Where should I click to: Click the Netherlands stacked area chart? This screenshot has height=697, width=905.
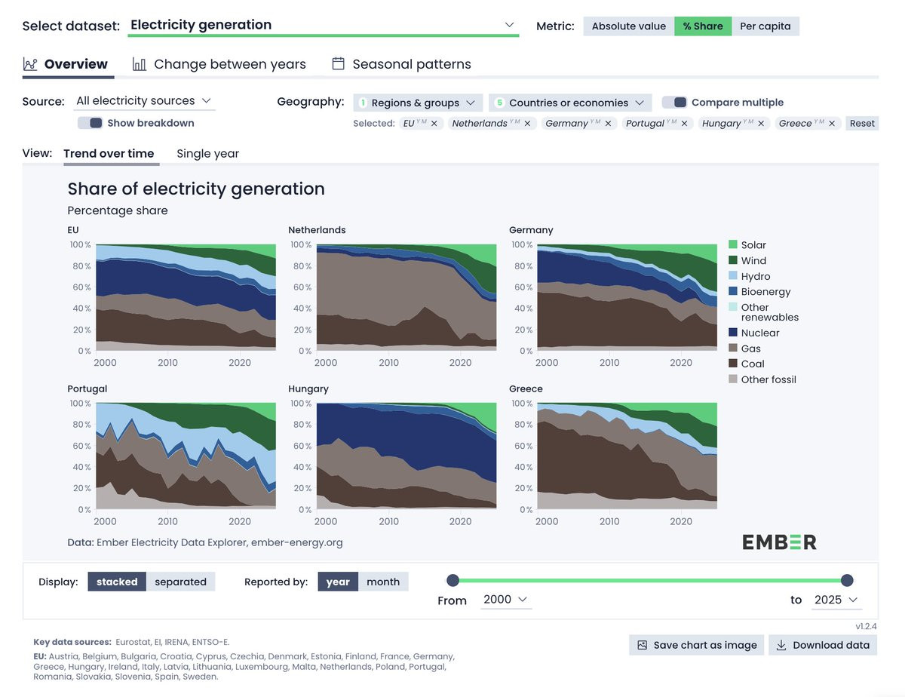[x=406, y=297]
